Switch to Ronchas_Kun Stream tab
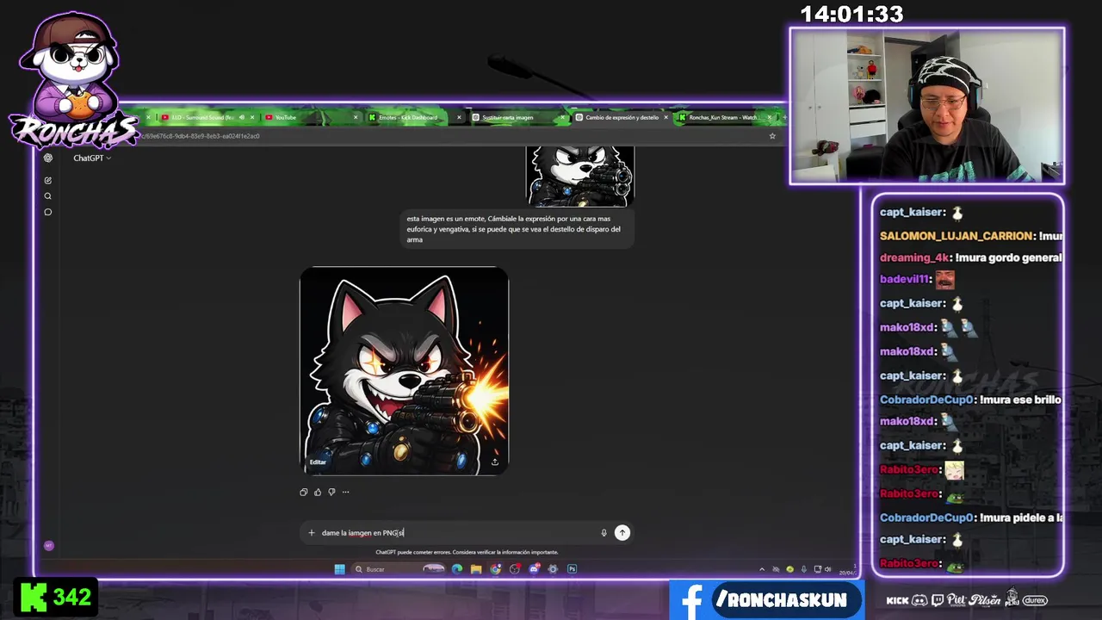 (x=724, y=117)
